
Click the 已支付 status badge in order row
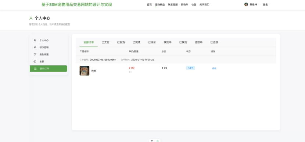click(x=190, y=68)
